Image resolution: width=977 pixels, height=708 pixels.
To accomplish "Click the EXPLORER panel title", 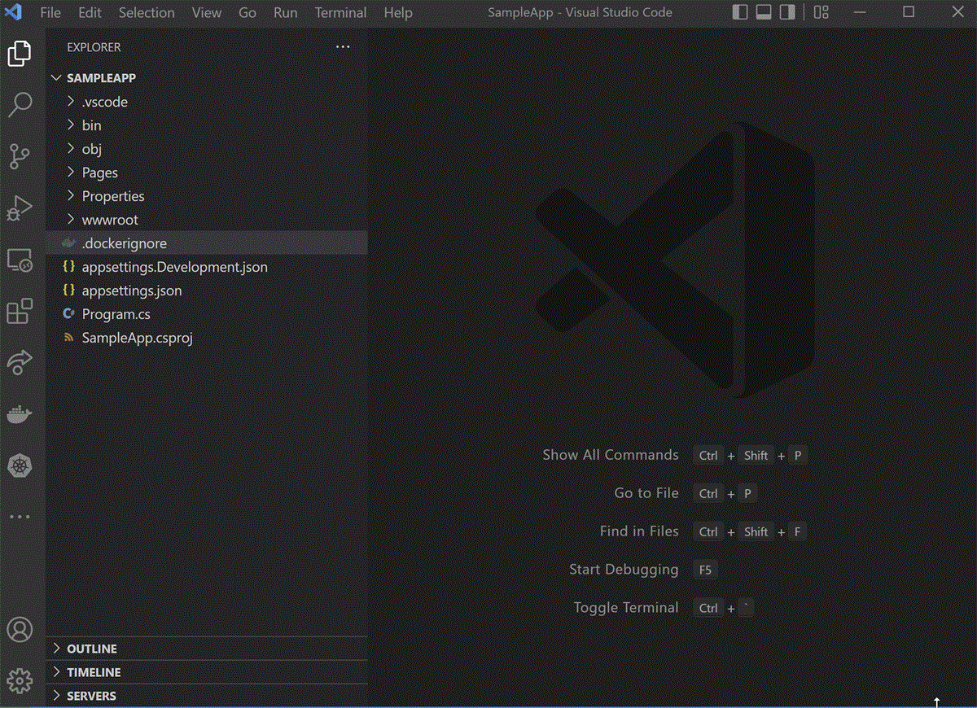I will 94,47.
